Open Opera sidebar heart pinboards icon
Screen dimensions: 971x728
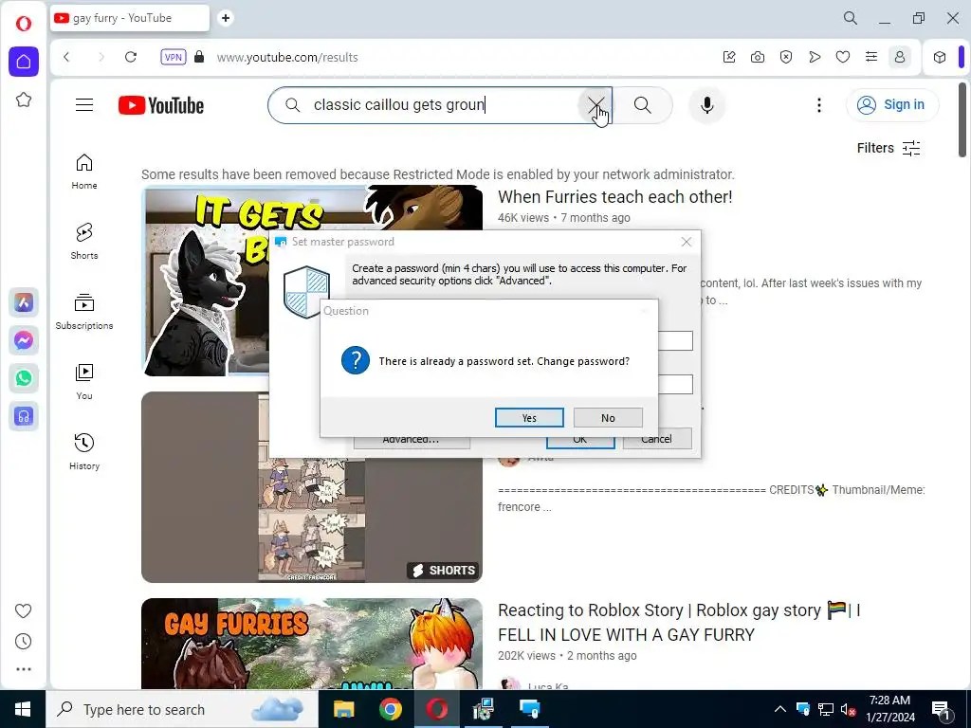pyautogui.click(x=24, y=611)
